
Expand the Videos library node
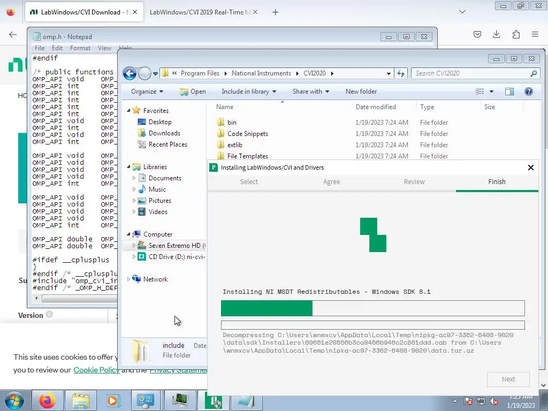click(134, 212)
